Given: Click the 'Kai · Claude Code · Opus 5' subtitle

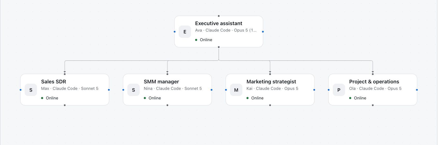Looking at the screenshot, I should click(272, 89).
